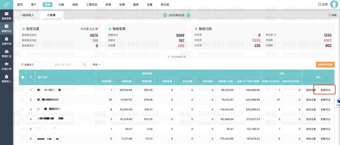Click 查看凭证 for row 4
The height and width of the screenshot is (145, 340).
point(326,119)
